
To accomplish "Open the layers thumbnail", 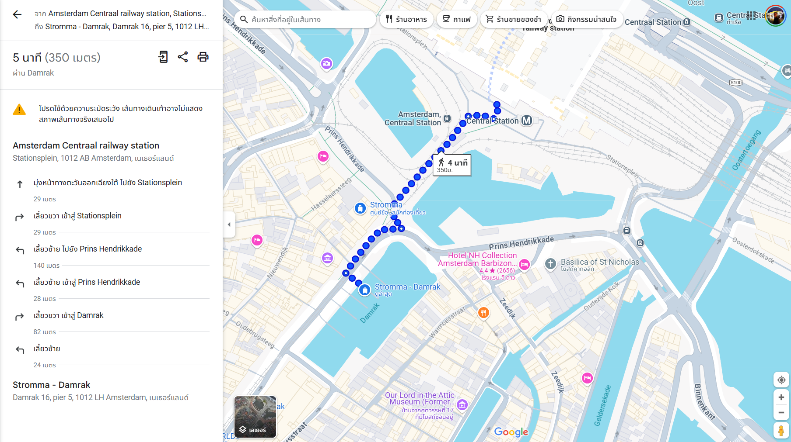I will (x=255, y=417).
